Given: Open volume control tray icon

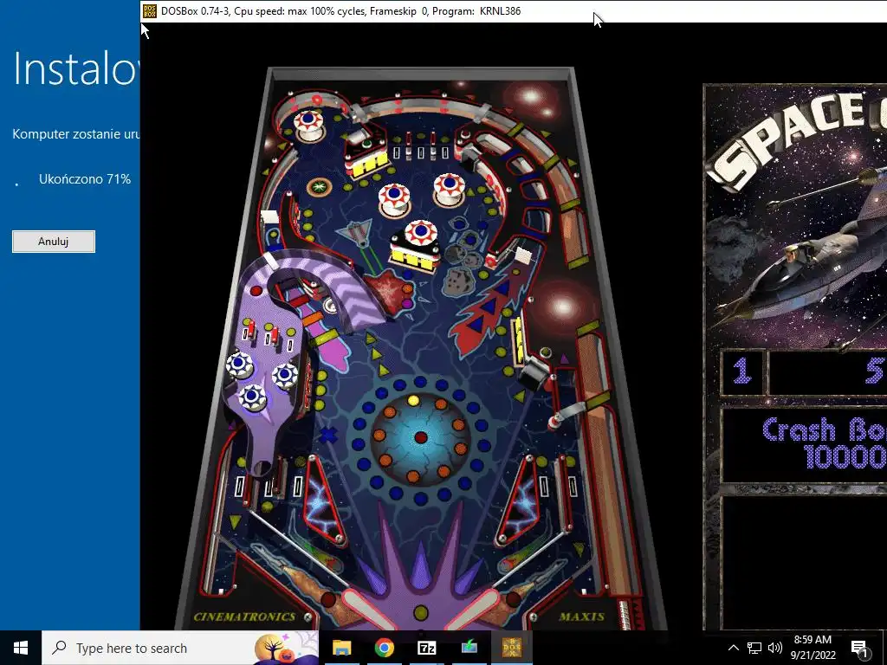Looking at the screenshot, I should click(775, 648).
